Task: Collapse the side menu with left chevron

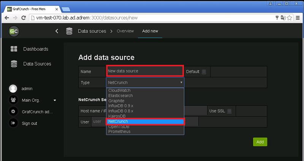Action: pyautogui.click(x=57, y=31)
